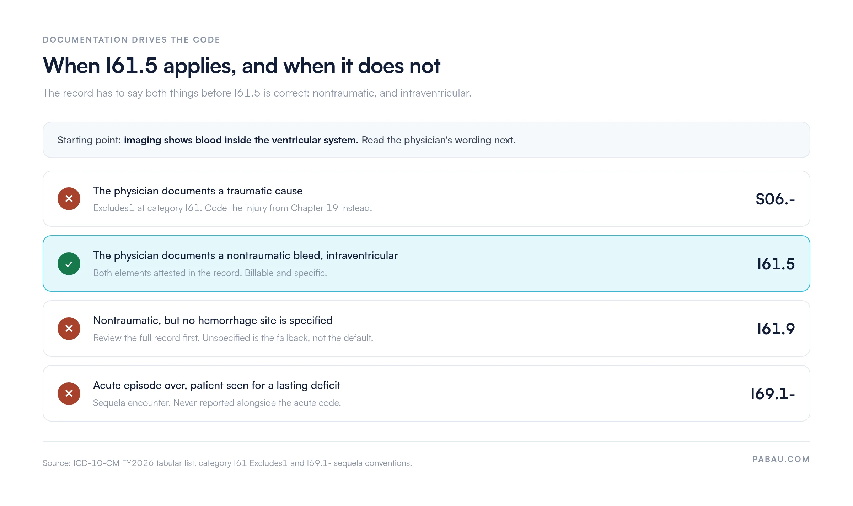Select the I61.5 code in highlighted row
This screenshot has width=853, height=506.
coord(776,264)
